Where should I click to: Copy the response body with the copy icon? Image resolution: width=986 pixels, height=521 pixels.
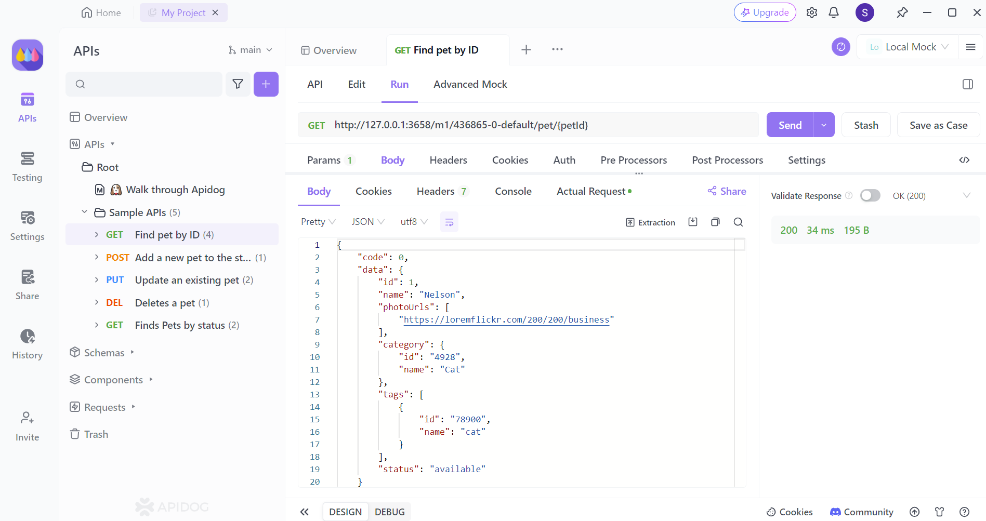coord(715,222)
